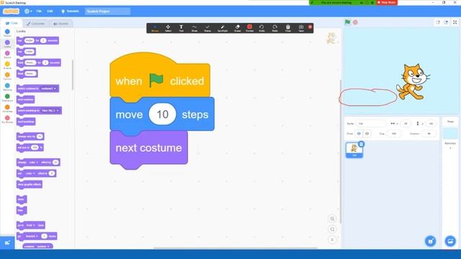Choose the Eraser annotation tool

coord(237,28)
